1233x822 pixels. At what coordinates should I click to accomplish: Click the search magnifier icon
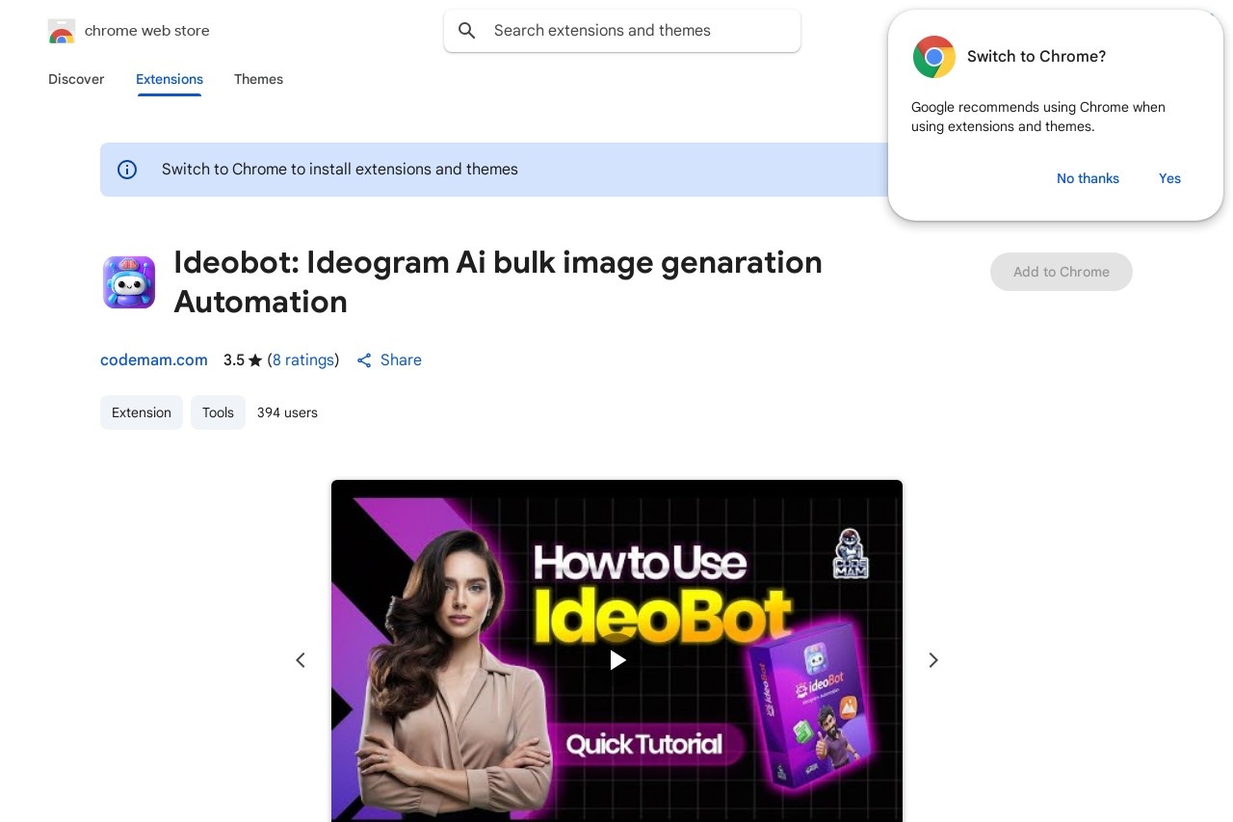[x=467, y=31]
